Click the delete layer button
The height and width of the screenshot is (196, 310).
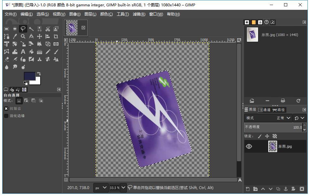pyautogui.click(x=302, y=189)
